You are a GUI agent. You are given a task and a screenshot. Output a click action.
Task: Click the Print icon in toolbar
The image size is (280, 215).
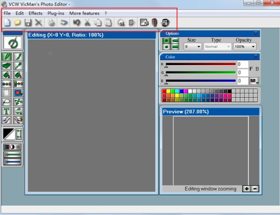(x=51, y=23)
